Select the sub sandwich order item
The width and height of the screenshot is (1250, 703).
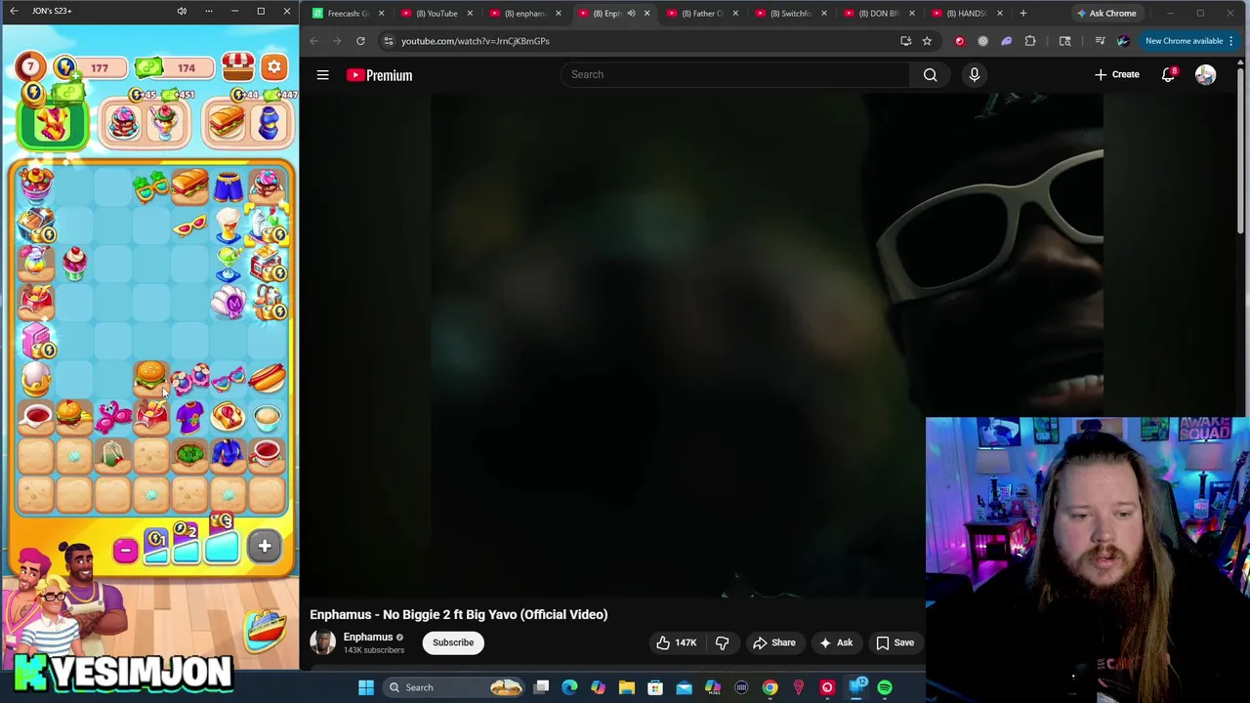pyautogui.click(x=227, y=124)
